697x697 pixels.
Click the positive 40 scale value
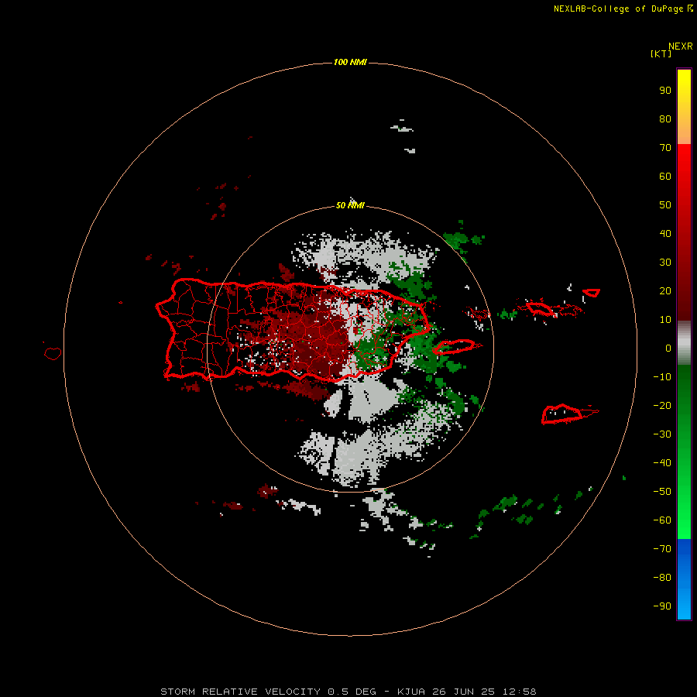point(665,234)
